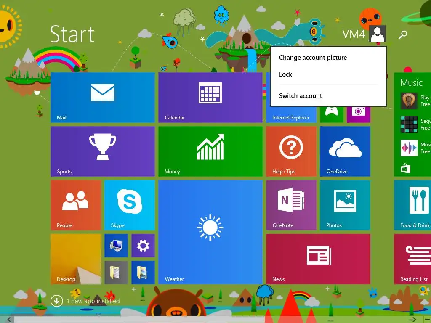Open the Camera tile
The image size is (431, 323).
(x=359, y=114)
